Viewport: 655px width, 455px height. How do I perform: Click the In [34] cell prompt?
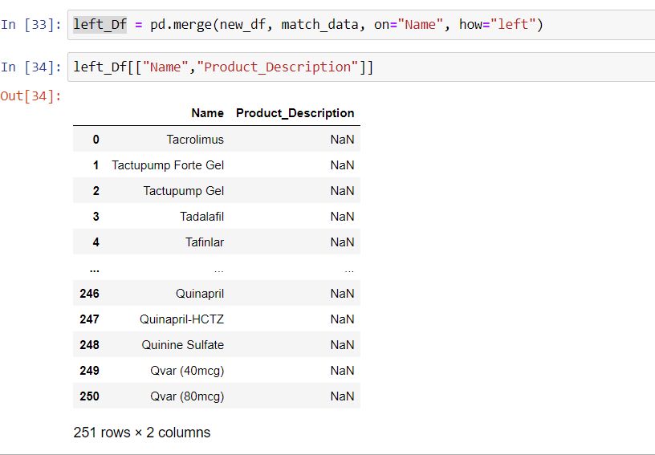[31, 67]
